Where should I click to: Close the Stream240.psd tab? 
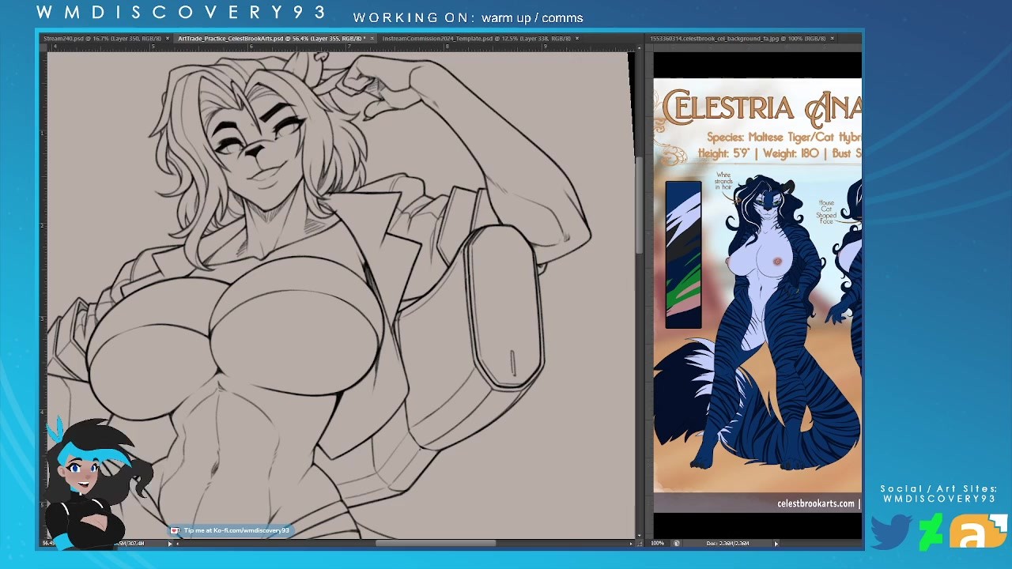168,38
